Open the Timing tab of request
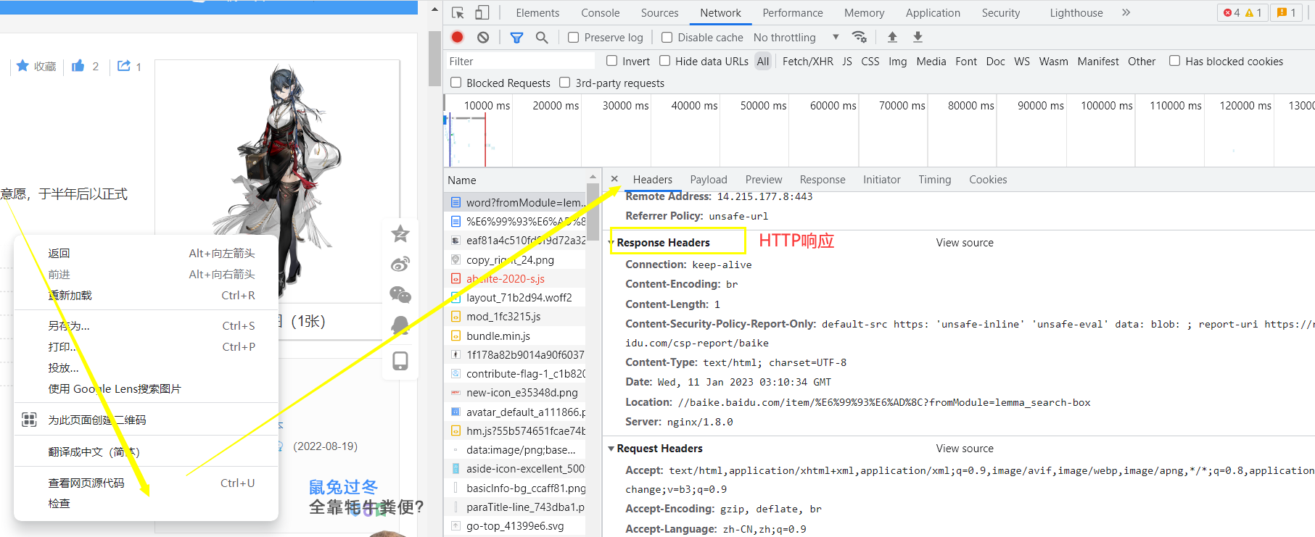 point(934,180)
